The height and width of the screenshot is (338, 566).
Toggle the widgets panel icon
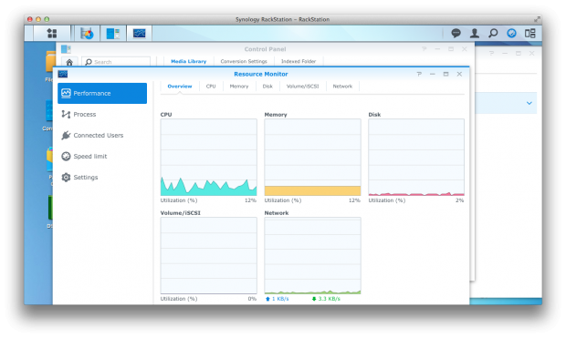[529, 33]
